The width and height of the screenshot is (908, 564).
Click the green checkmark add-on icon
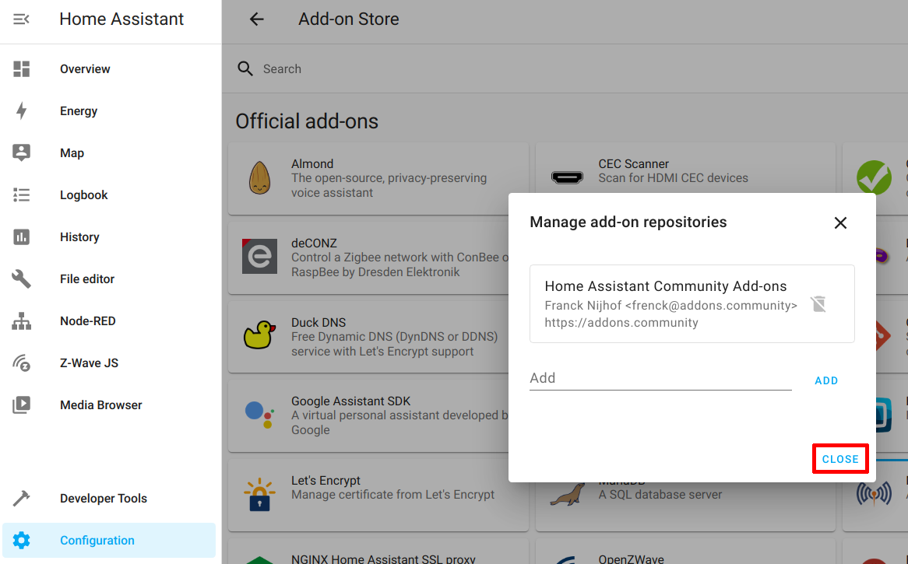click(874, 177)
